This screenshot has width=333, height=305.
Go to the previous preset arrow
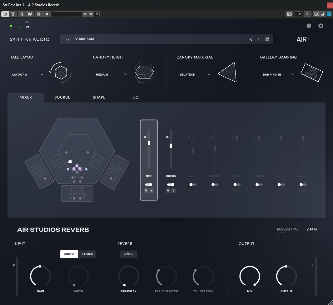(x=251, y=39)
